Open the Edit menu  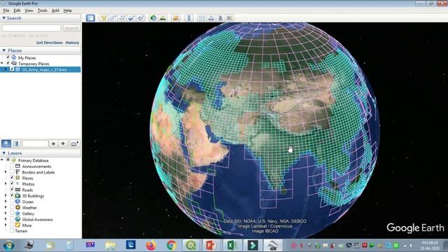tap(17, 10)
